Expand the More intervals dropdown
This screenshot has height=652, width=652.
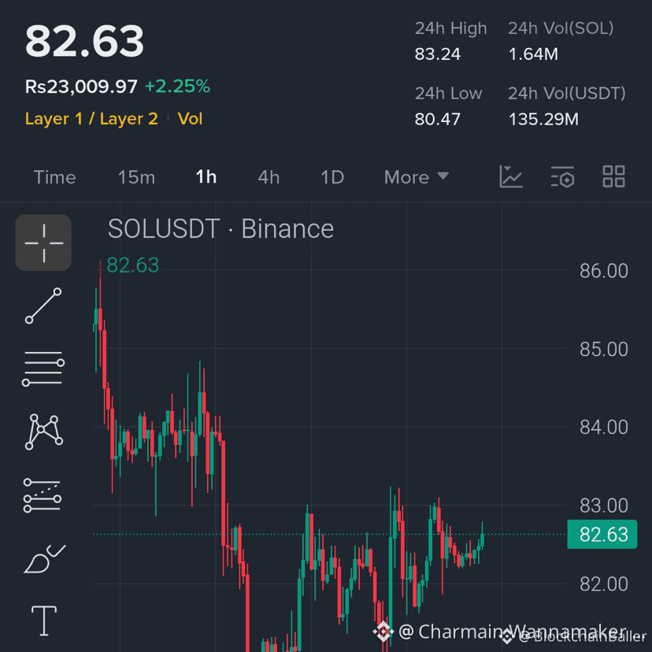(417, 177)
